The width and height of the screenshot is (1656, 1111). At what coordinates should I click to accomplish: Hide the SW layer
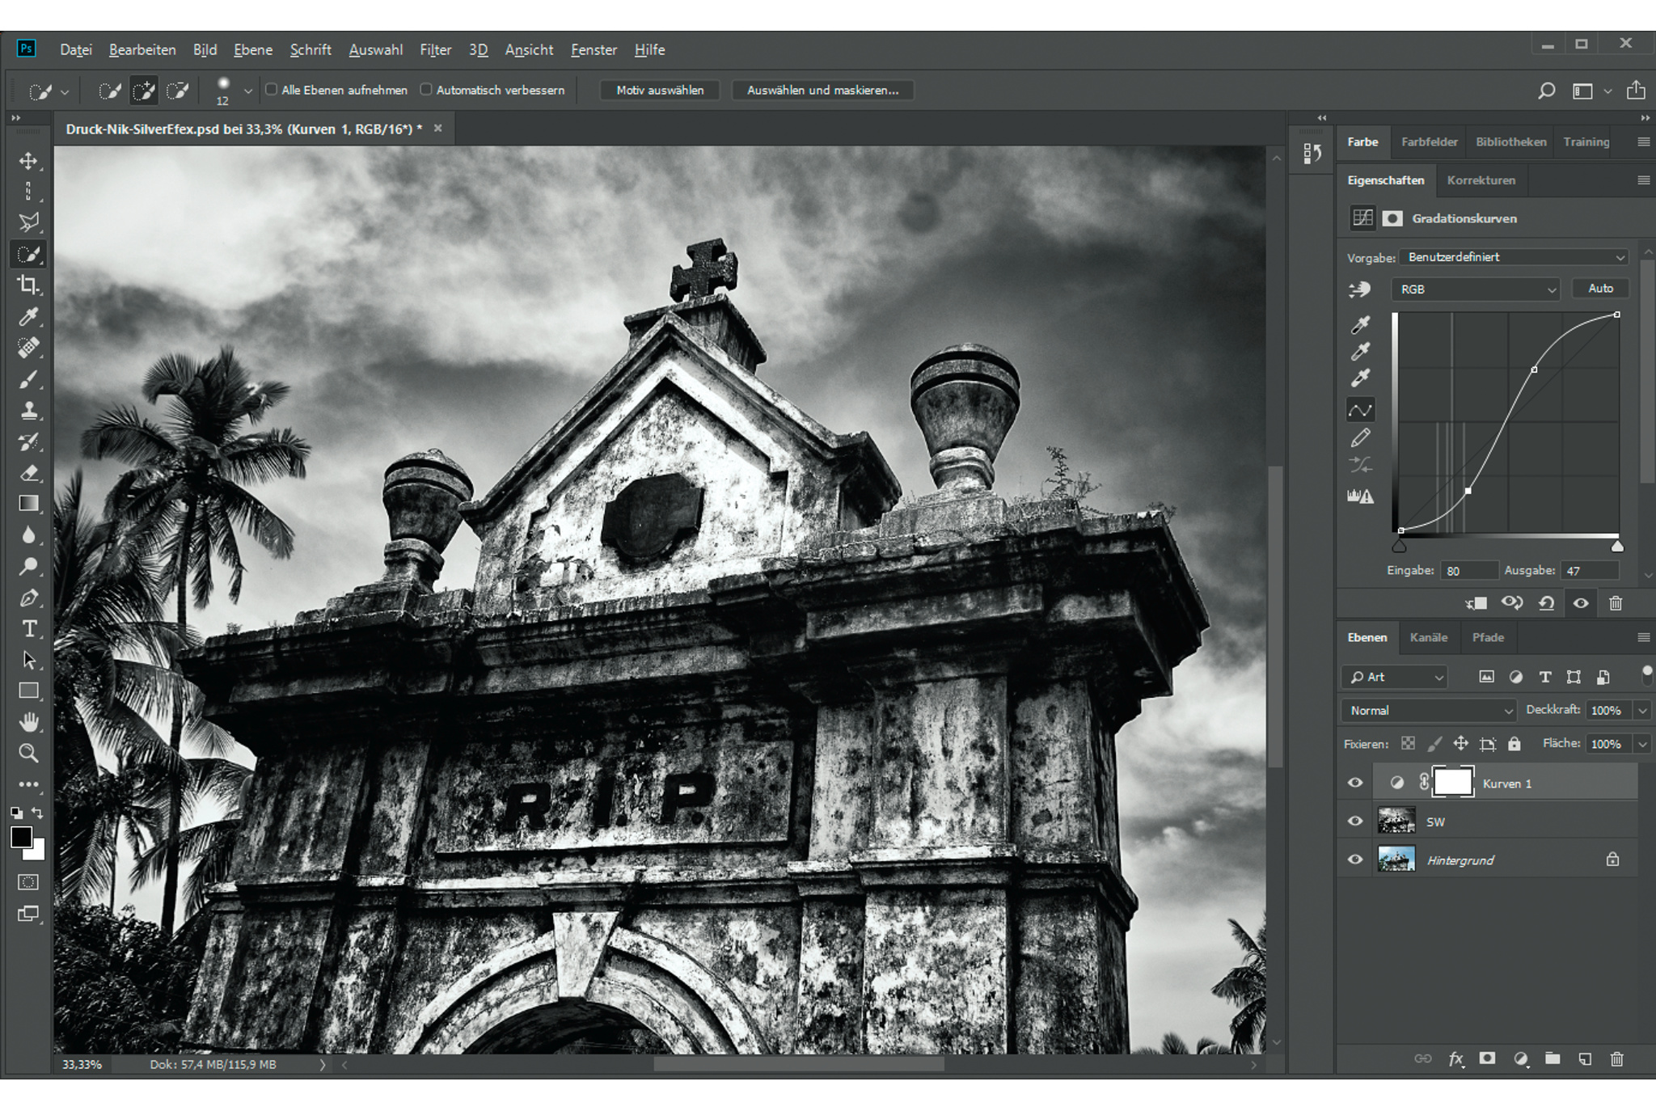click(1355, 822)
